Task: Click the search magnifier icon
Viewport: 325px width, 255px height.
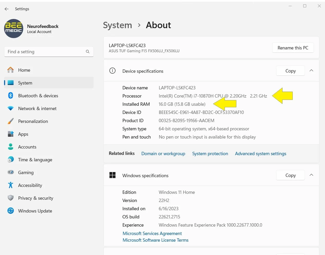Action: [88, 52]
